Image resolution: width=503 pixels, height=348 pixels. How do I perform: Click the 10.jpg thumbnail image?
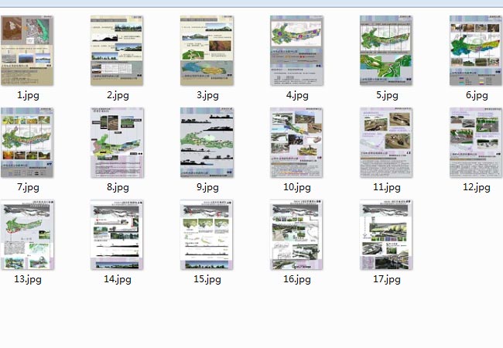(x=297, y=142)
